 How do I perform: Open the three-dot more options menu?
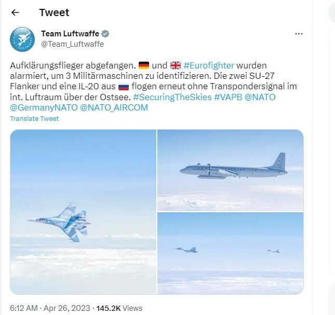(299, 34)
